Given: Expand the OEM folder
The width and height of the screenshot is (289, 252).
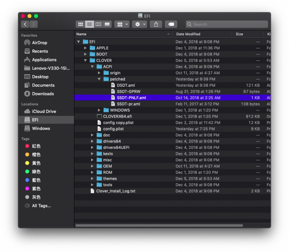Looking at the screenshot, I should (x=92, y=166).
